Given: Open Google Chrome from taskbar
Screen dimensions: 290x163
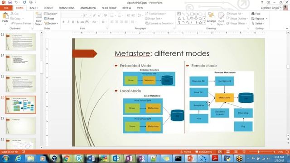Looking at the screenshot, I should click(x=67, y=158).
